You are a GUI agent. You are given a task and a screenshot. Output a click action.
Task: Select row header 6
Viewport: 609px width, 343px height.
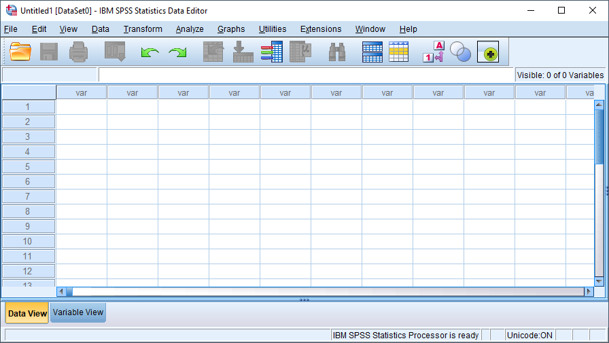click(29, 181)
